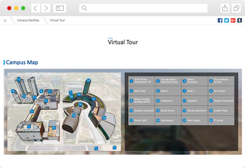
Task: Select Main Gate legend button
Action: click(x=142, y=91)
